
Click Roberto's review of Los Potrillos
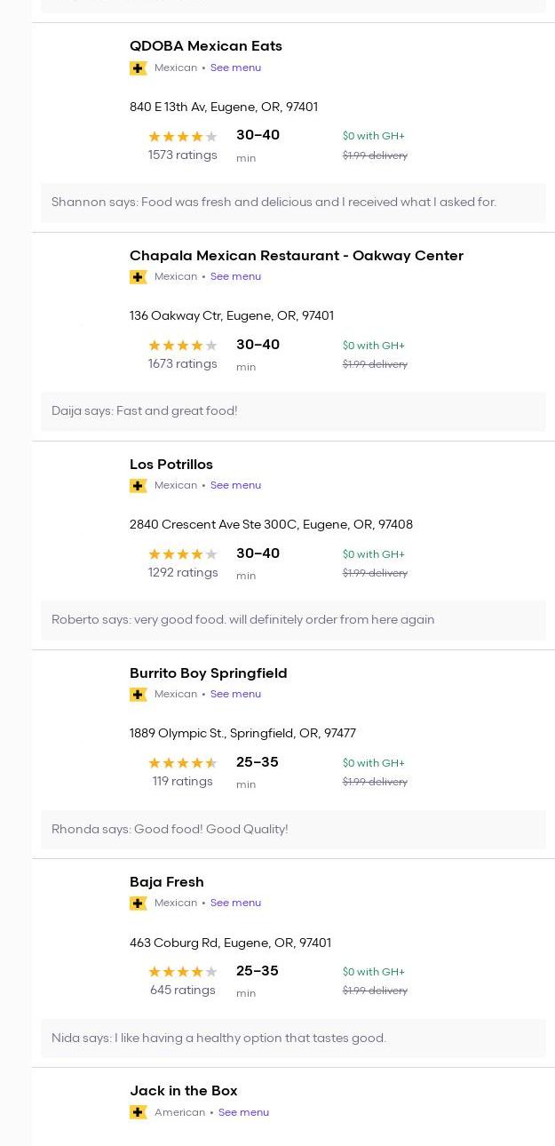(243, 620)
